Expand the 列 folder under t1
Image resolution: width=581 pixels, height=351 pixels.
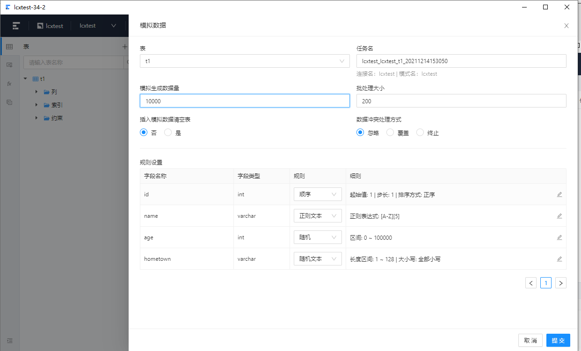37,92
